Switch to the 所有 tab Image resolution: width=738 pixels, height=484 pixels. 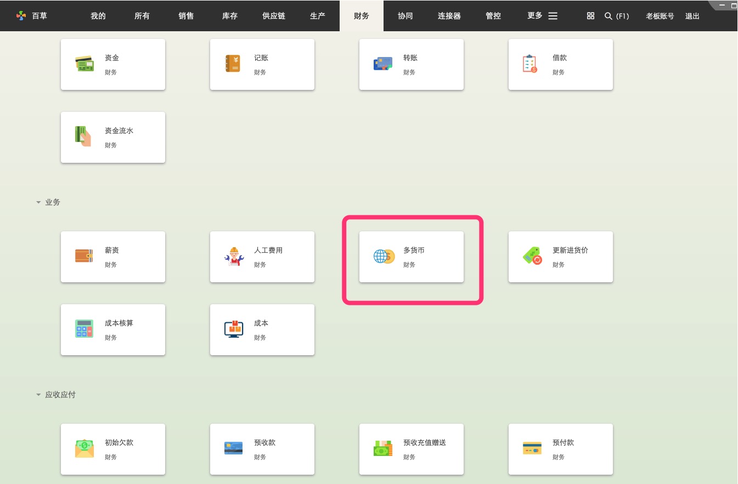tap(142, 16)
